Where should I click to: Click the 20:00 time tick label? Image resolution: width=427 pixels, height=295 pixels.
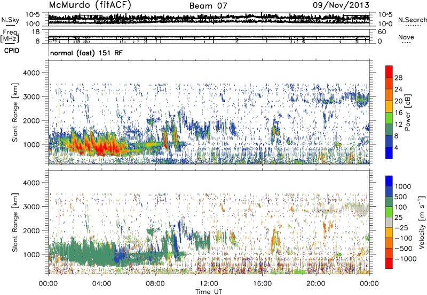tap(316, 284)
